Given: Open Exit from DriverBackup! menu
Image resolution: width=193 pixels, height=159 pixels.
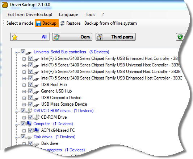Looking at the screenshot, I should 30,15.
